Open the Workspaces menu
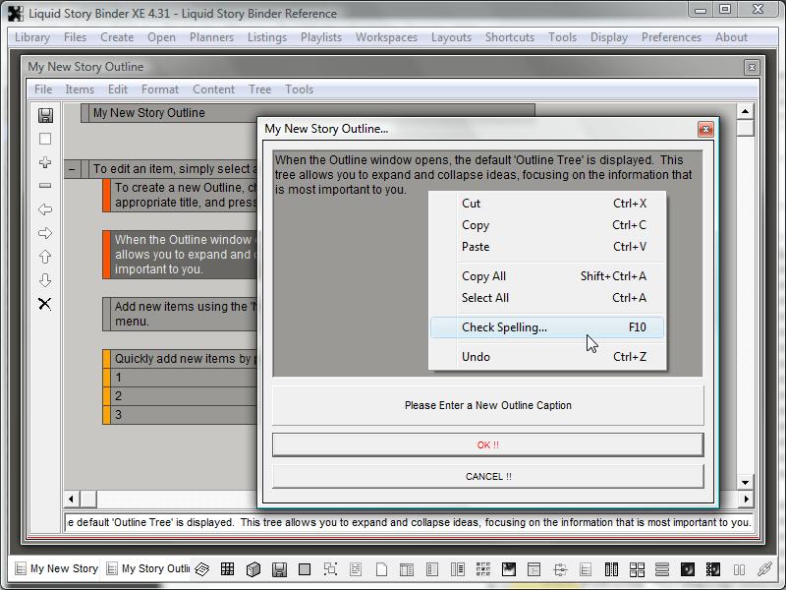Image resolution: width=786 pixels, height=590 pixels. 386,37
